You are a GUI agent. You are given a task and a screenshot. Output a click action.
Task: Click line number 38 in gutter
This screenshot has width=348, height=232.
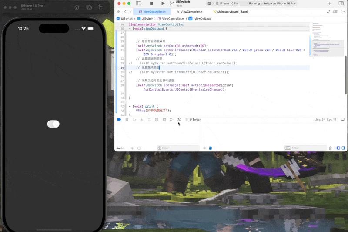coord(122,85)
